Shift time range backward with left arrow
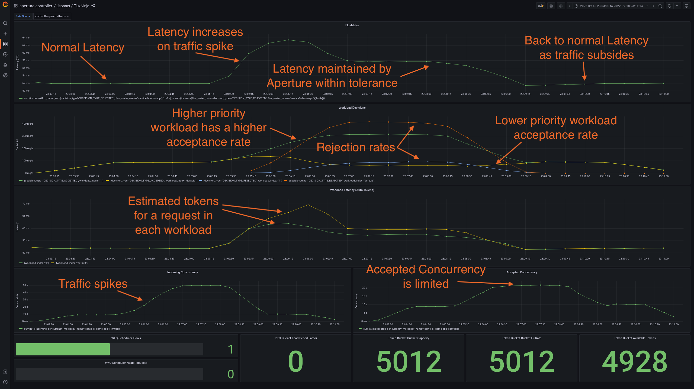Viewport: 694px width, 389px height. pos(570,6)
